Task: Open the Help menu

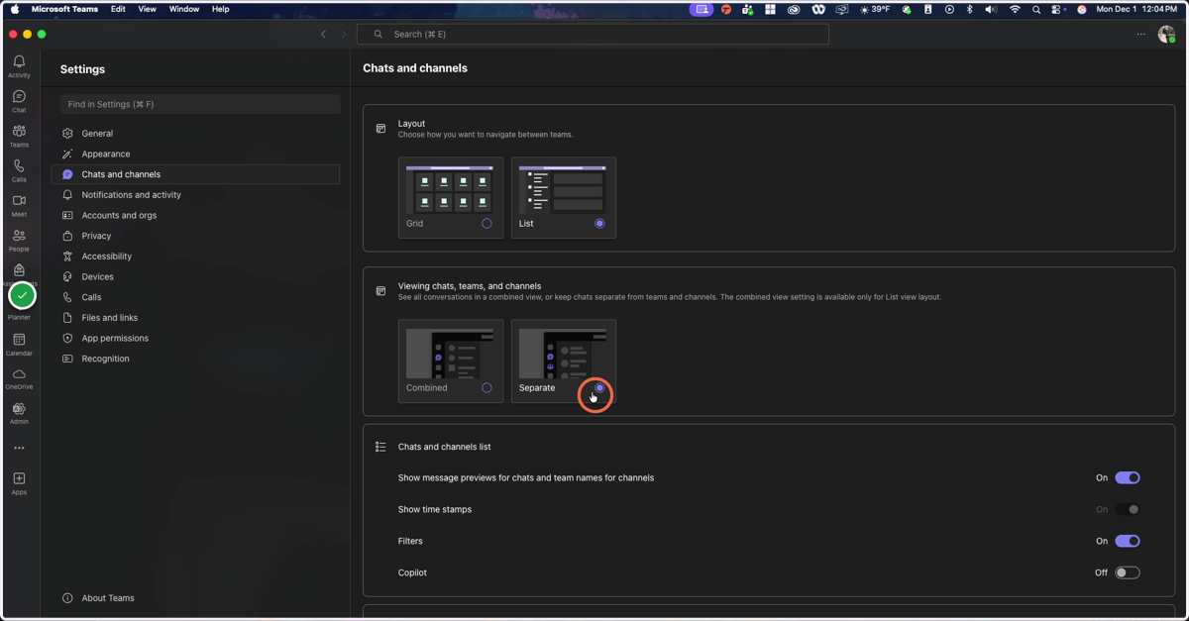Action: point(221,9)
